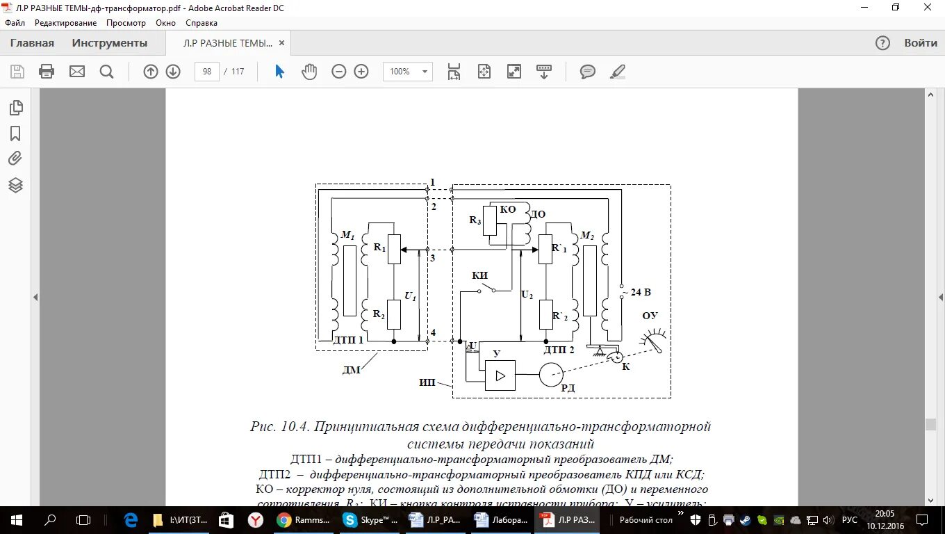
Task: Switch to Word document Л.Р_РА taskbar button
Action: [434, 520]
